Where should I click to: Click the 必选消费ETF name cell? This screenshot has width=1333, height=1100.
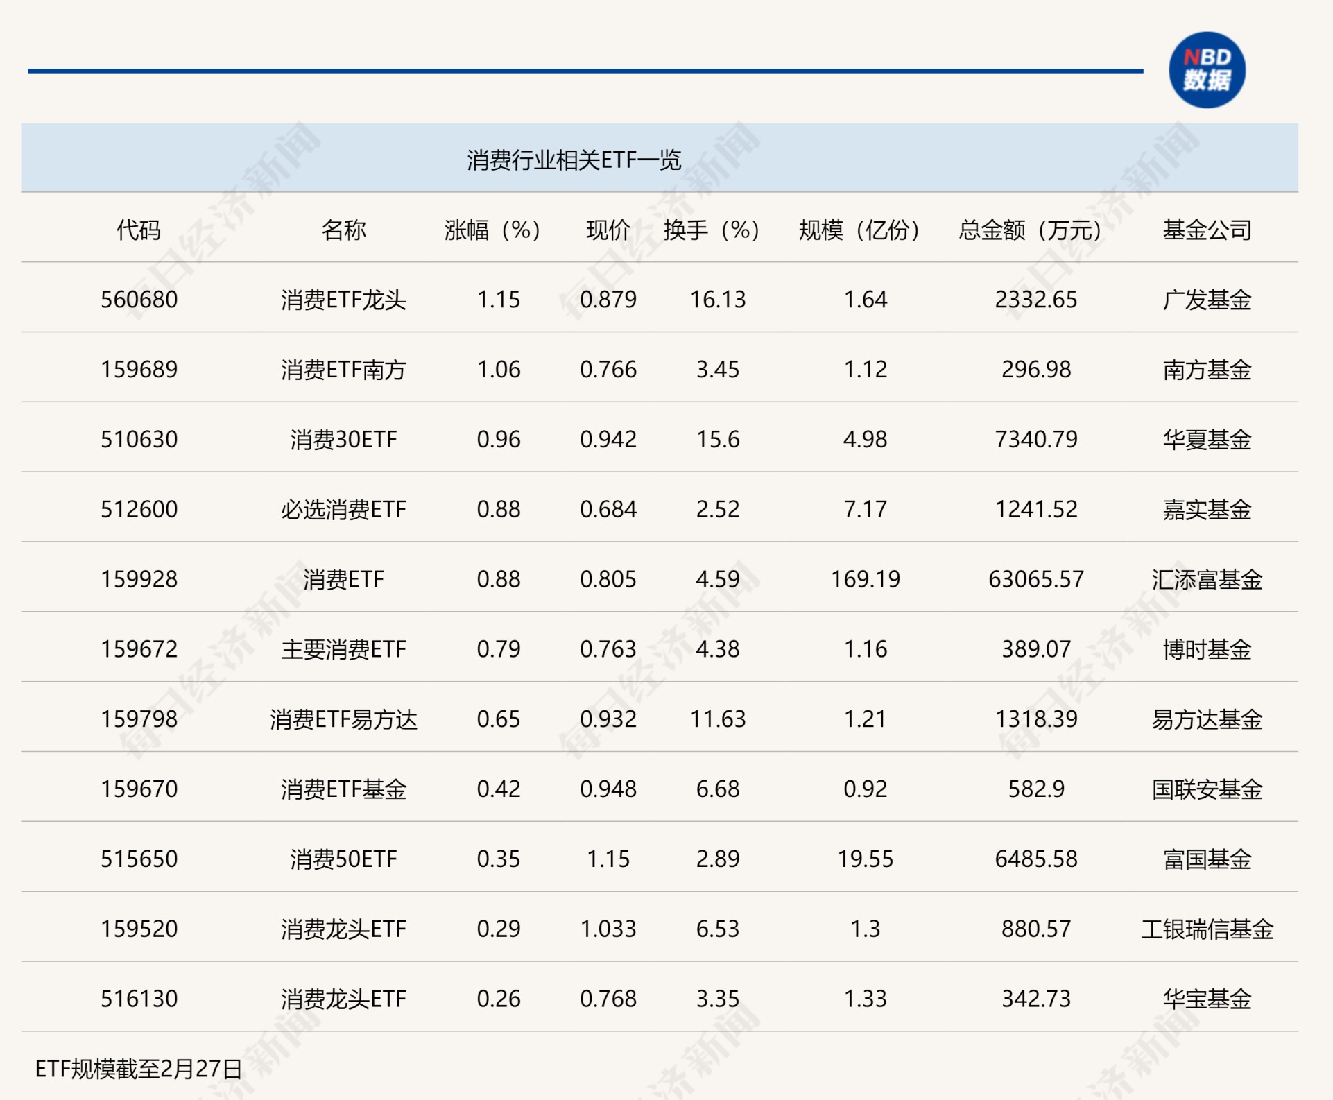coord(343,510)
